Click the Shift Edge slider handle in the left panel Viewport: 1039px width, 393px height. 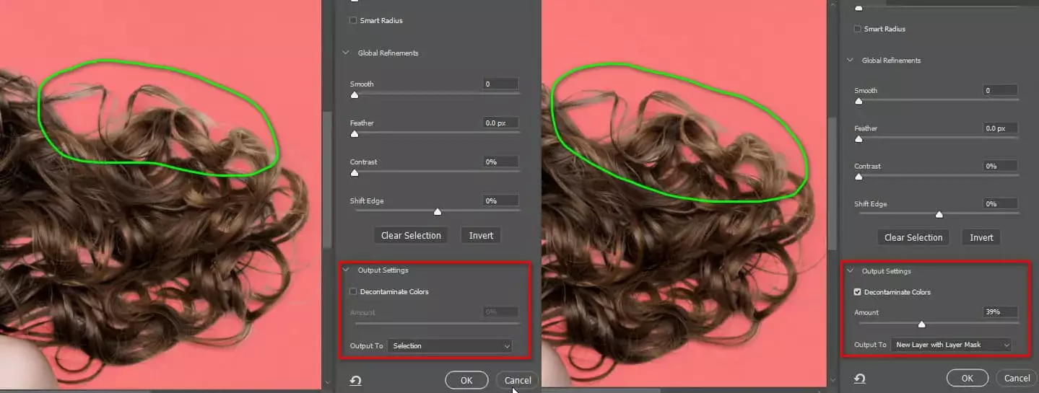[x=437, y=211]
